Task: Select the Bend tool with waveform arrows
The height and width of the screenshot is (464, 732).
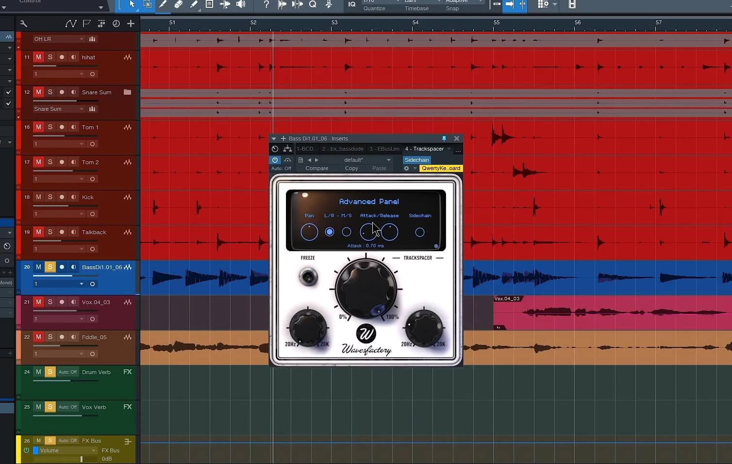Action: pos(225,4)
